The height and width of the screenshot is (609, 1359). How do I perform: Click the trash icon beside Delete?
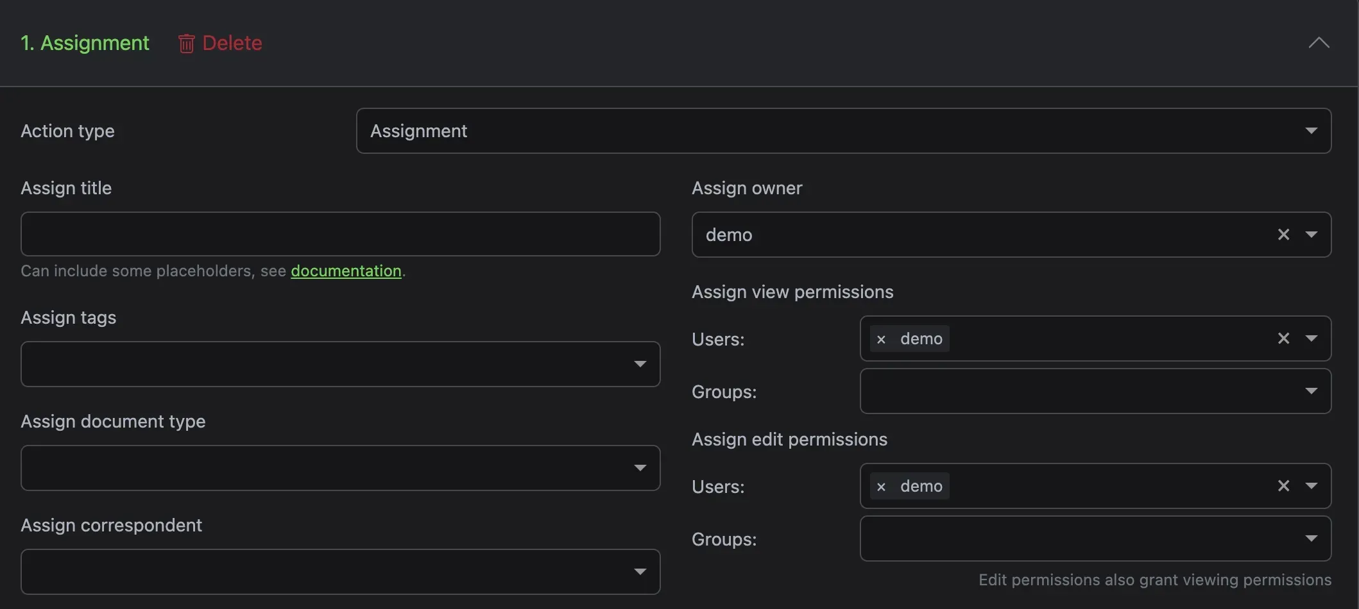pos(186,44)
